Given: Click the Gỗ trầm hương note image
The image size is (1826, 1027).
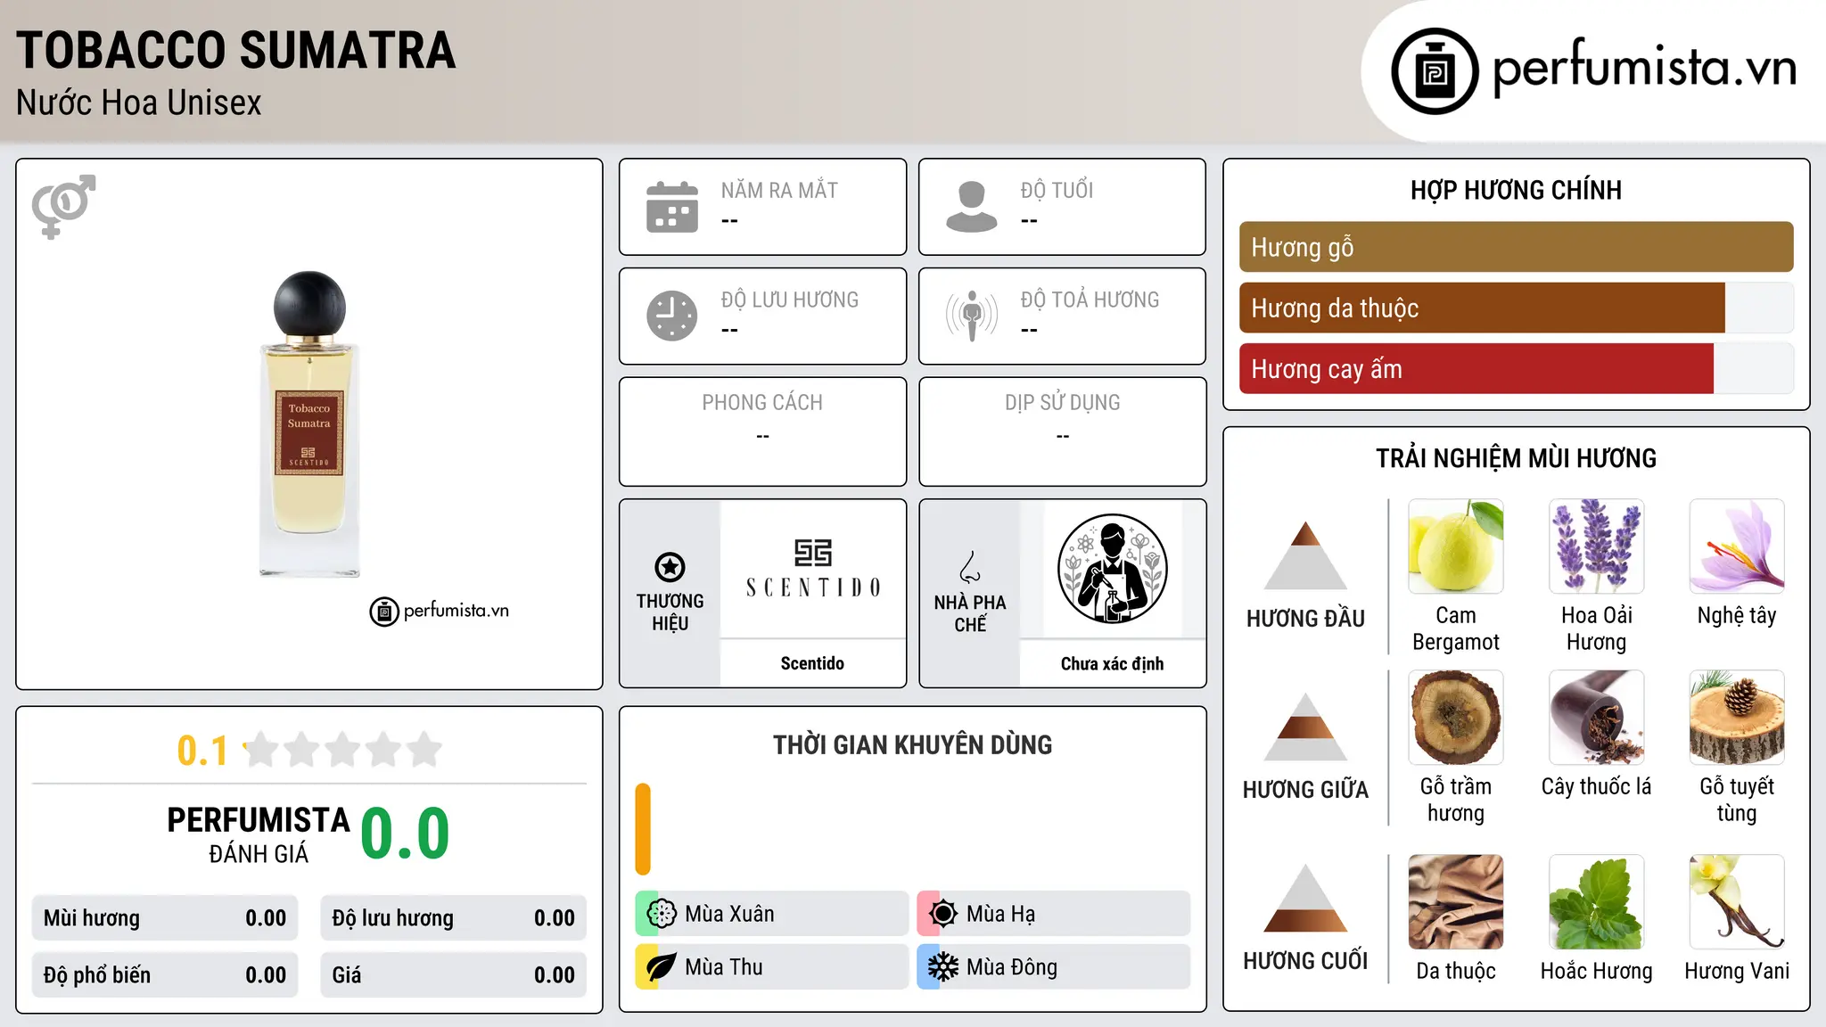Looking at the screenshot, I should click(1456, 718).
